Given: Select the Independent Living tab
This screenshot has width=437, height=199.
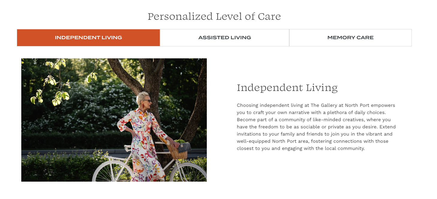Looking at the screenshot, I should point(88,38).
